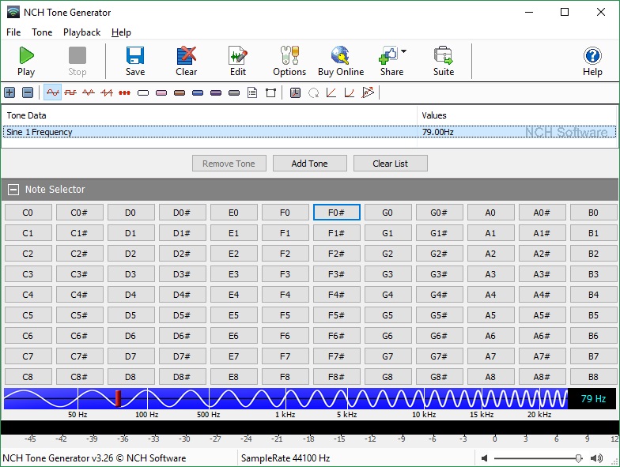The width and height of the screenshot is (620, 467).
Task: Open the Tone menu
Action: 42,32
